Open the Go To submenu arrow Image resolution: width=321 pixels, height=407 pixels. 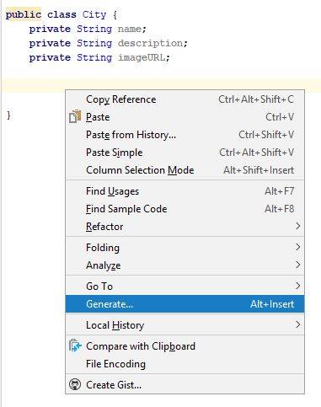point(297,286)
